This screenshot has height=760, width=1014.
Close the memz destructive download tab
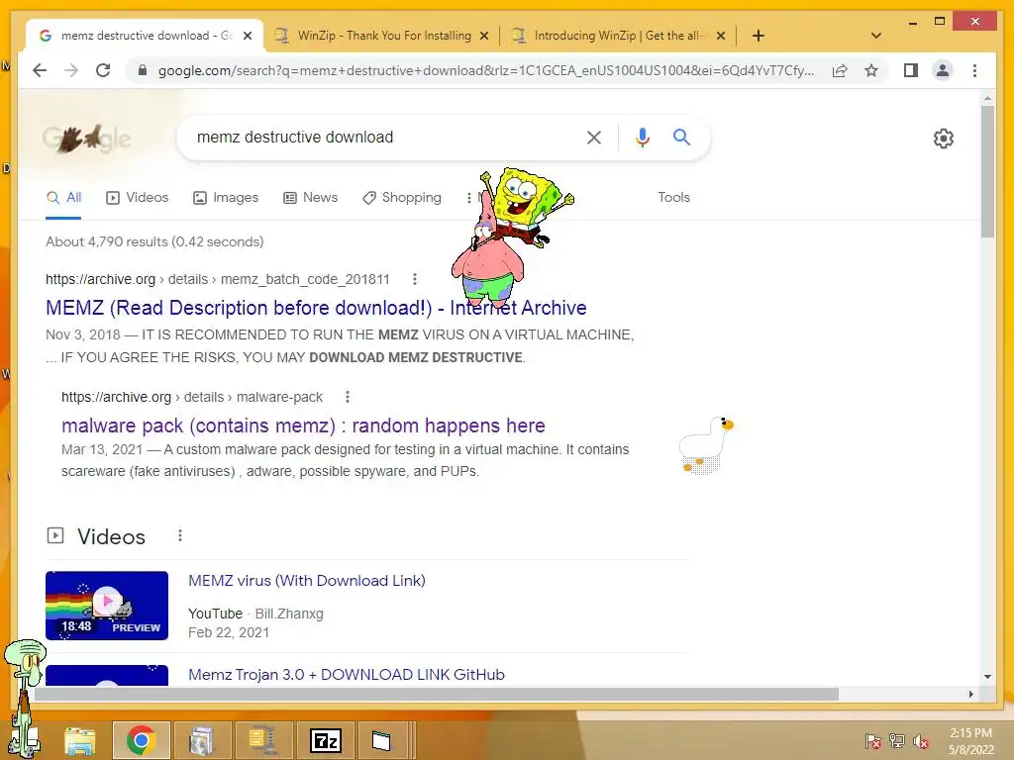pyautogui.click(x=247, y=36)
